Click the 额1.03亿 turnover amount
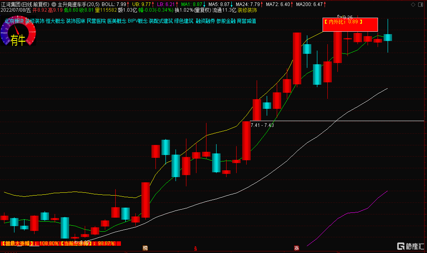This screenshot has width=427, height=253. (x=127, y=10)
